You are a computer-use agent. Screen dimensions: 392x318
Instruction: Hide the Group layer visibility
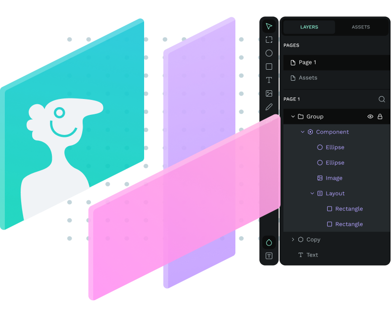370,116
